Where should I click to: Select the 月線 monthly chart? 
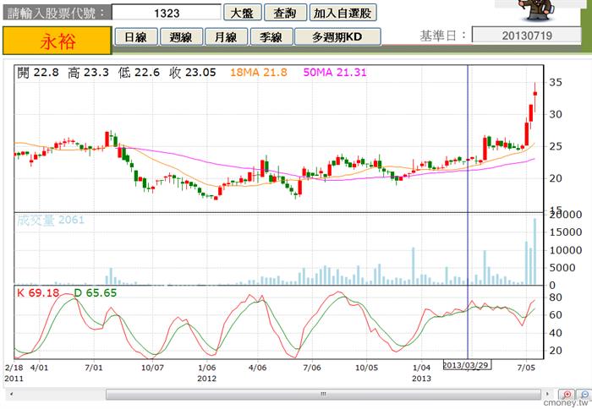pos(226,37)
